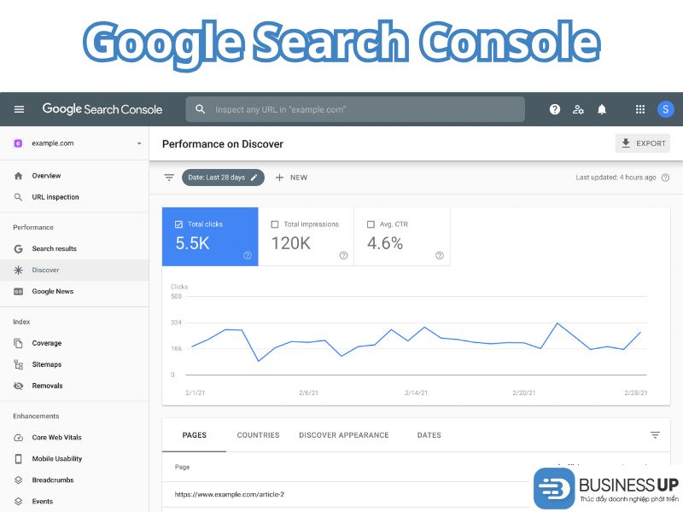Open Coverage report in the sidebar
683x512 pixels.
coord(74,343)
